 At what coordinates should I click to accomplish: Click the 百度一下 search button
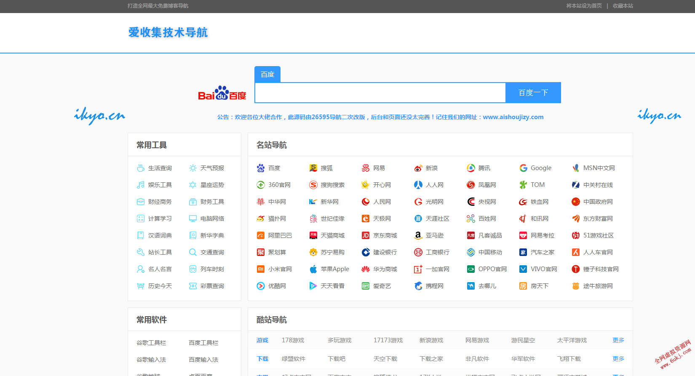pyautogui.click(x=533, y=93)
